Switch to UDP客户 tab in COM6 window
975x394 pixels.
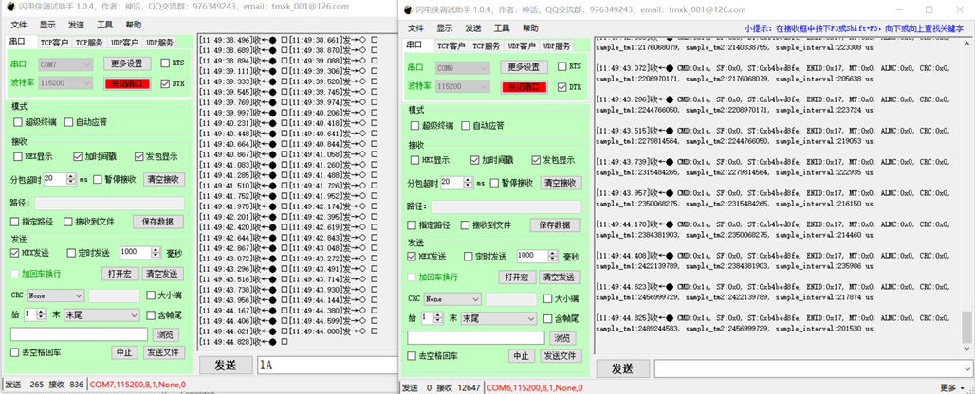pyautogui.click(x=521, y=46)
